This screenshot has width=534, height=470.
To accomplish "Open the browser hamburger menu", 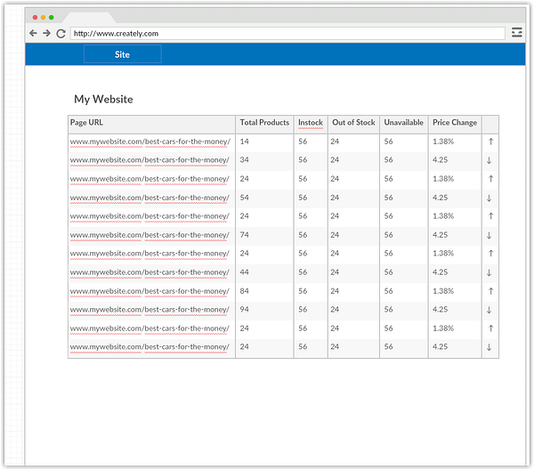I will tap(517, 33).
